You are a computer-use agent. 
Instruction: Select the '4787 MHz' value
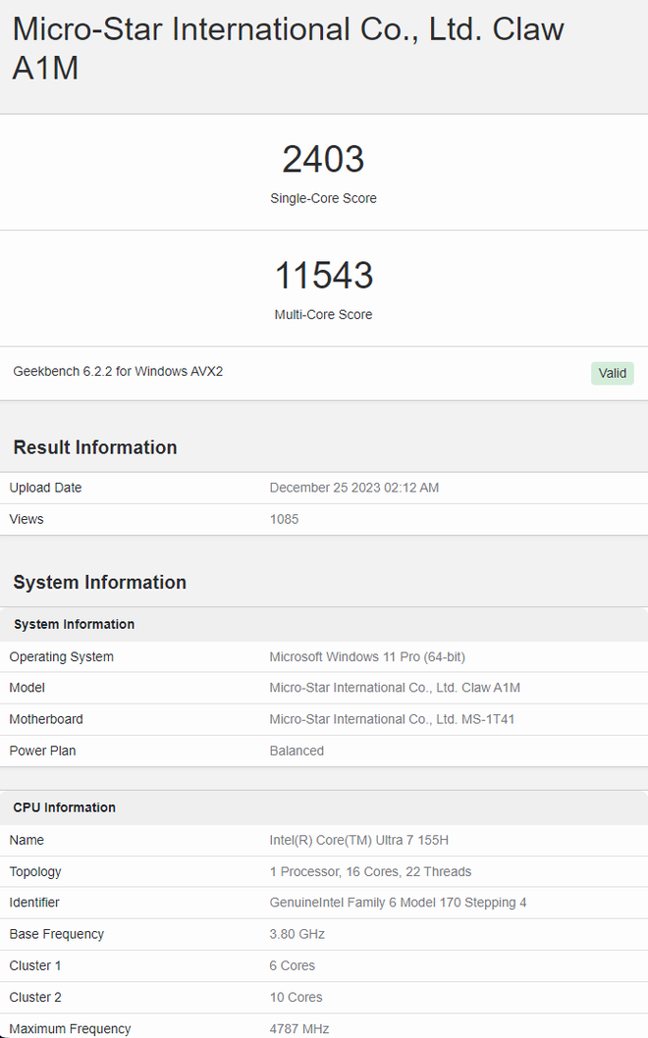299,1029
